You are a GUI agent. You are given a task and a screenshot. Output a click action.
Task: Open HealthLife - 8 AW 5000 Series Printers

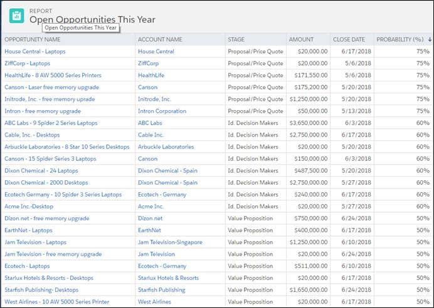pyautogui.click(x=53, y=75)
